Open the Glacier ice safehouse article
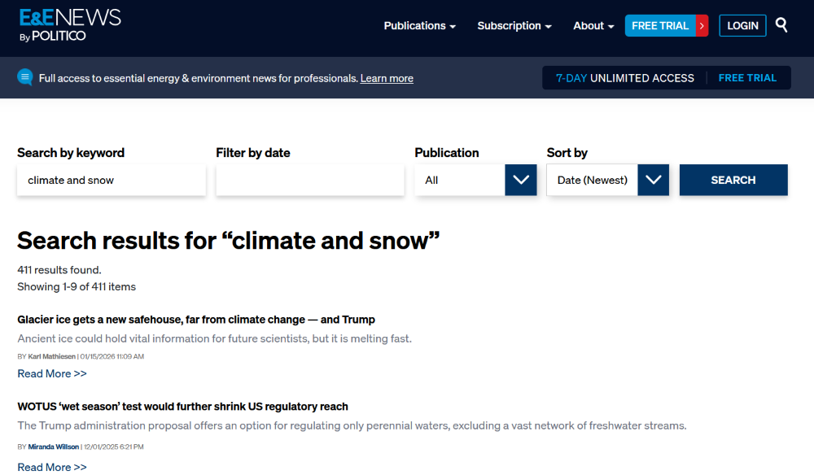Screen dimensions: 814x475 [x=190, y=319]
